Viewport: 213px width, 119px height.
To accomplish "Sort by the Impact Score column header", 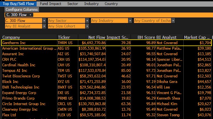I will coord(117,37).
